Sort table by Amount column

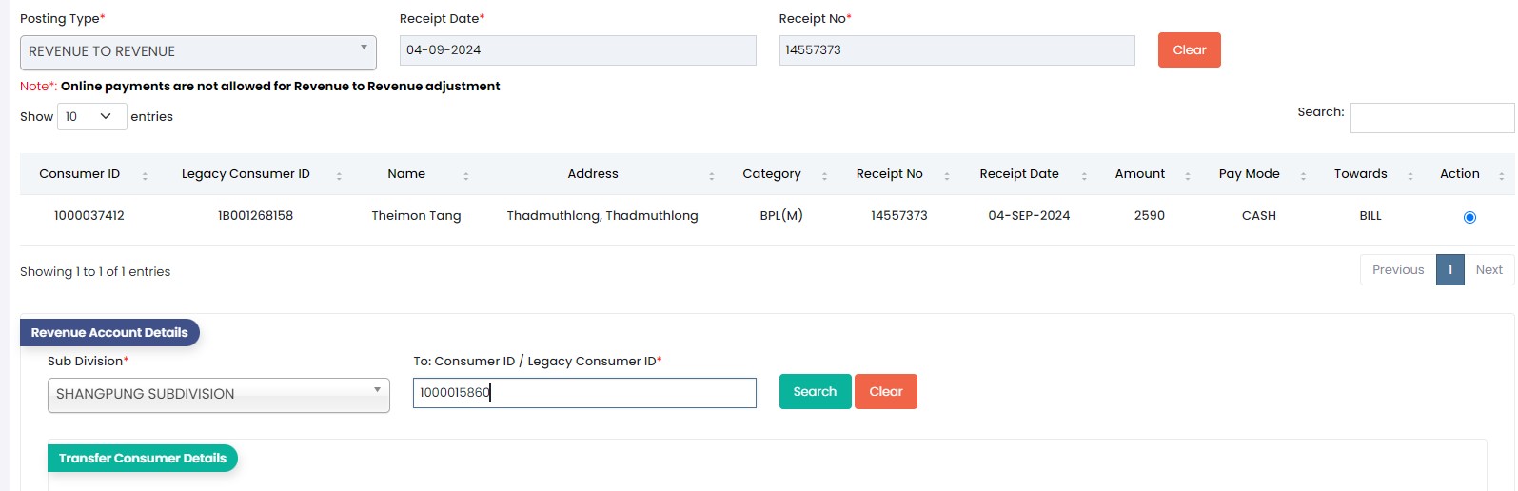coord(1140,174)
